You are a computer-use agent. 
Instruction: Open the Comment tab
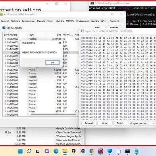click(x=114, y=21)
